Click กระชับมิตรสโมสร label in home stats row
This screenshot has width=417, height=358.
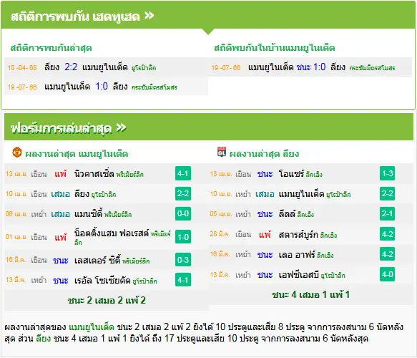point(372,68)
